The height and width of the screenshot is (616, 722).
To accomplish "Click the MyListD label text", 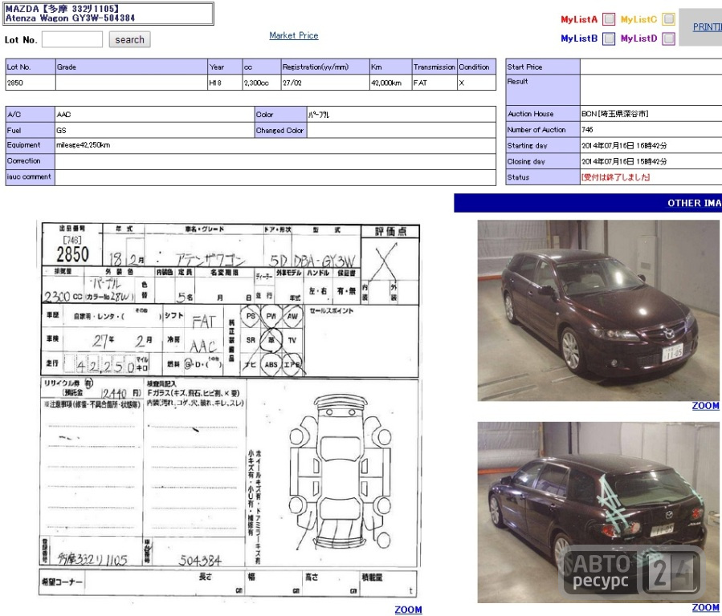I will [x=638, y=38].
